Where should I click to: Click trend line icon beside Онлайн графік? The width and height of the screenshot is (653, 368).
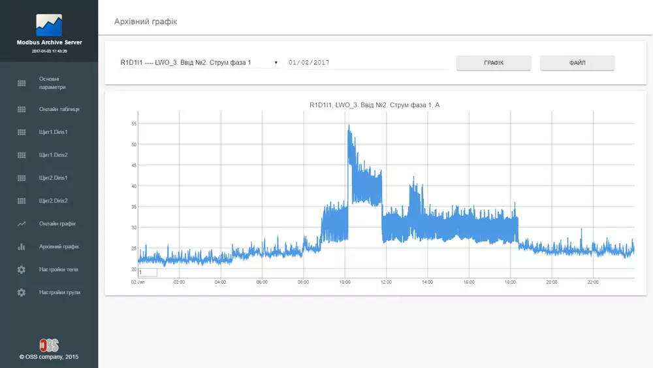click(22, 224)
